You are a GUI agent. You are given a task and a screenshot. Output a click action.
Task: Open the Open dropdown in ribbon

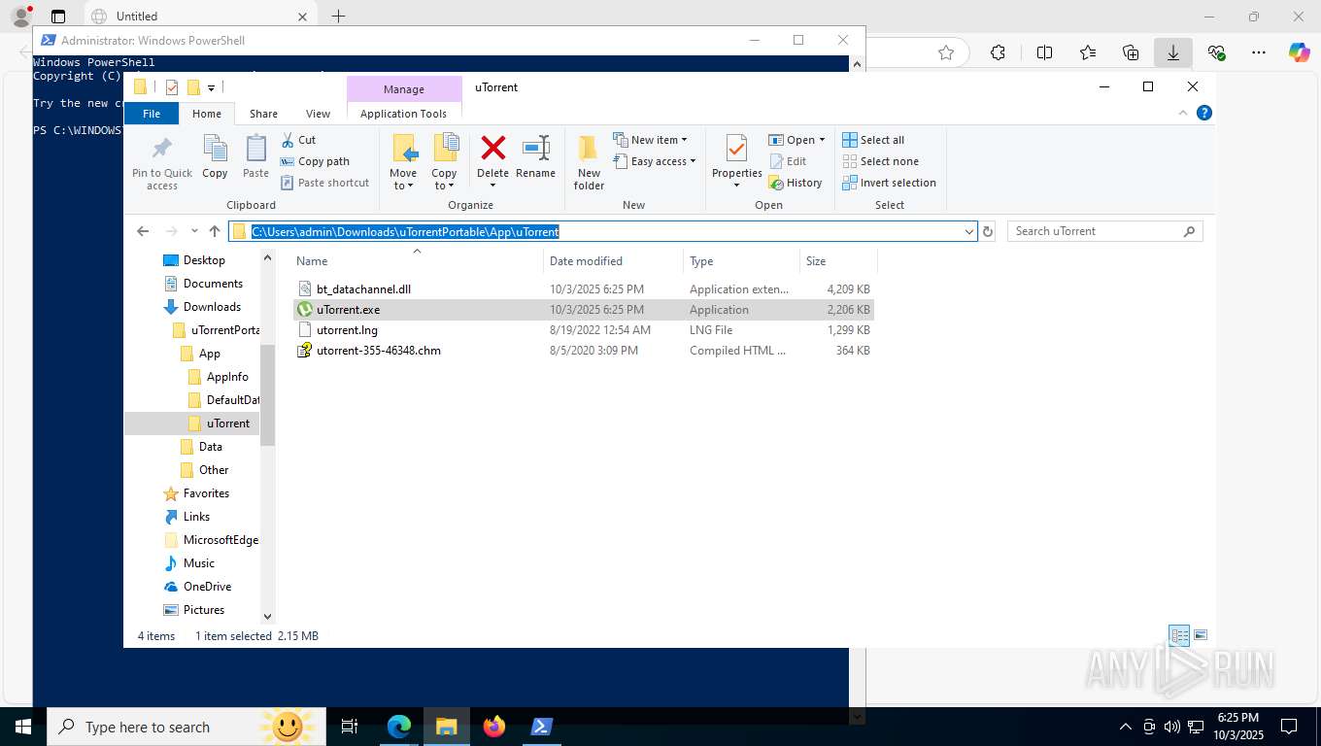coord(796,140)
